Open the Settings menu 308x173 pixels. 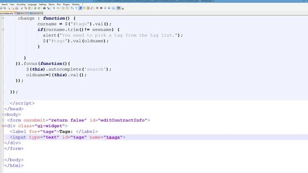pos(43,4)
